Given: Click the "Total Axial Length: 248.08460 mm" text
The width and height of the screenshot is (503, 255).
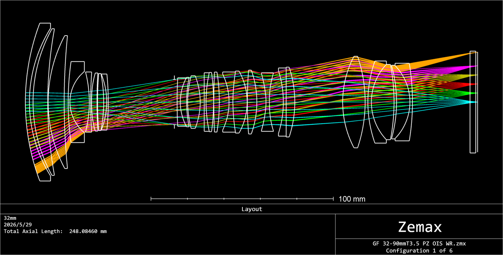Looking at the screenshot, I should (x=55, y=231).
